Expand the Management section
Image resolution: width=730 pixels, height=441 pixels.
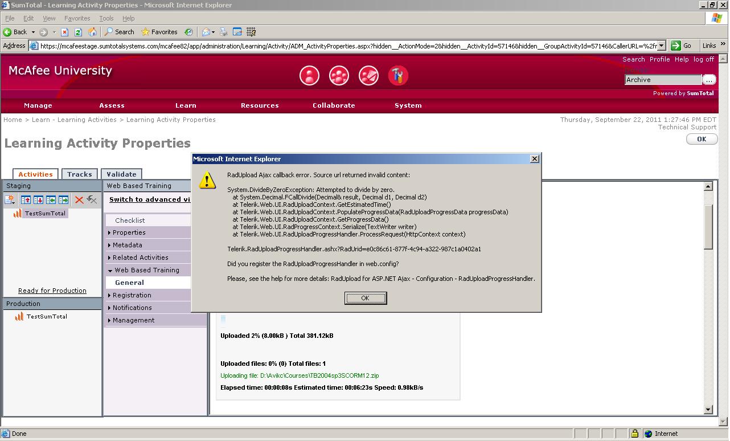point(109,320)
